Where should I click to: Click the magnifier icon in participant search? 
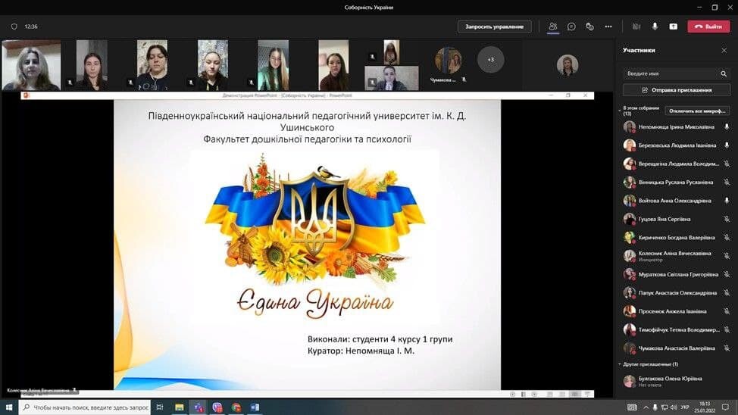pos(724,74)
